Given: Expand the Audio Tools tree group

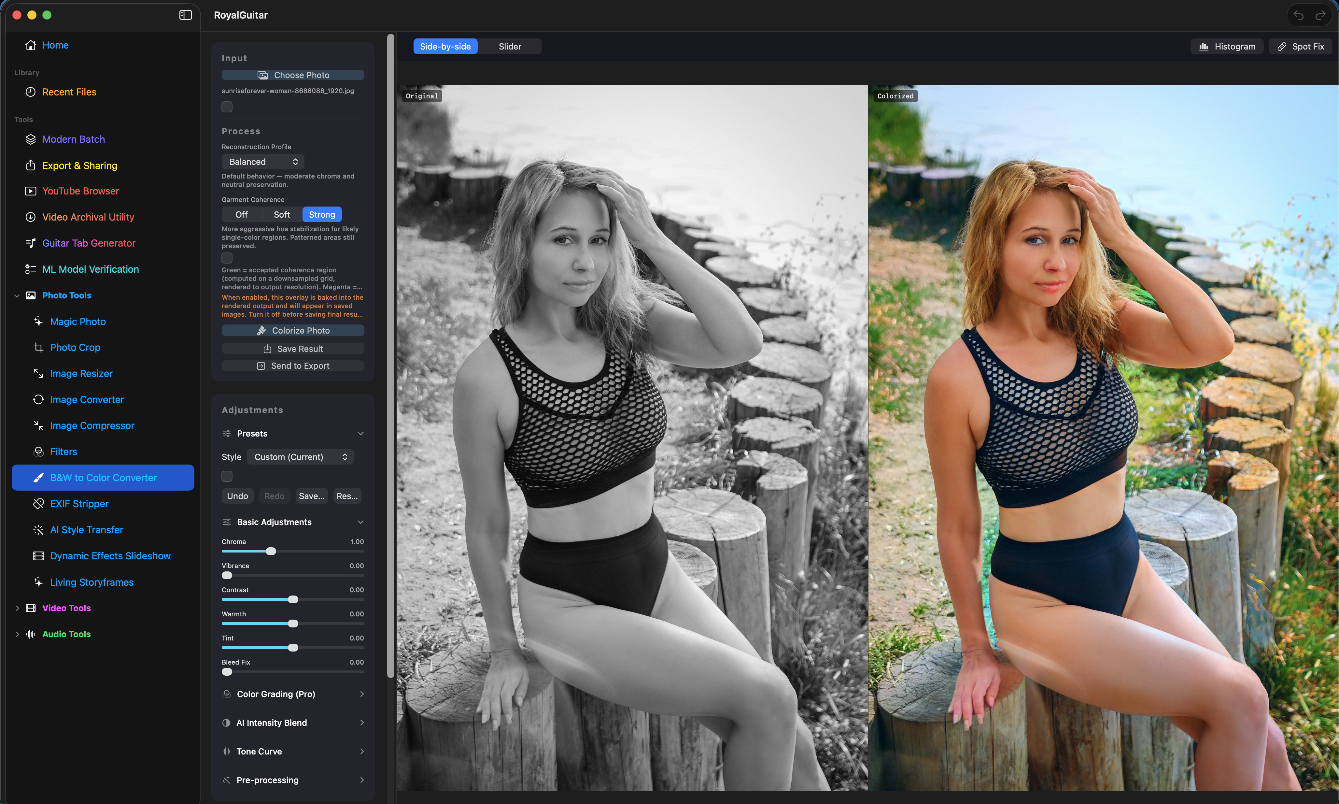Looking at the screenshot, I should (x=17, y=634).
